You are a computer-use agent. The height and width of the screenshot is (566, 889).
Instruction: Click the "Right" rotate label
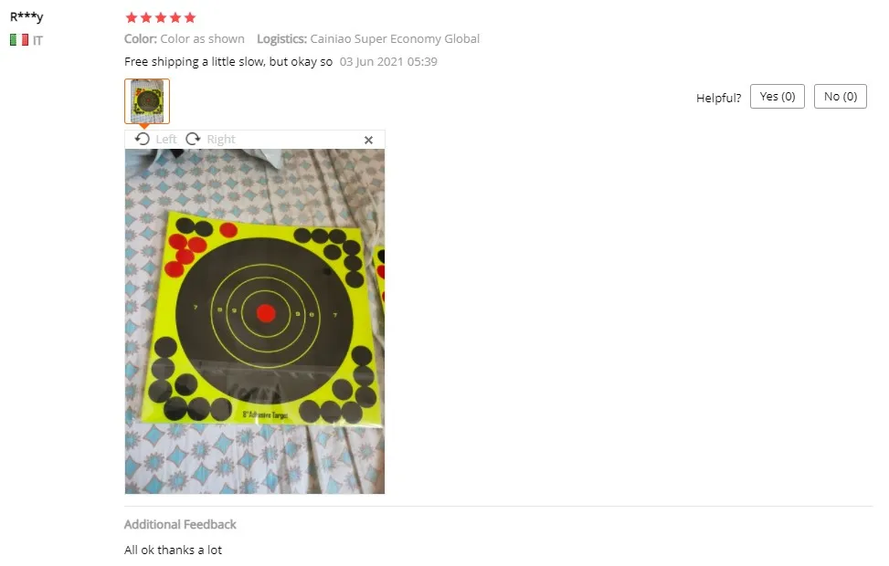[x=221, y=140]
